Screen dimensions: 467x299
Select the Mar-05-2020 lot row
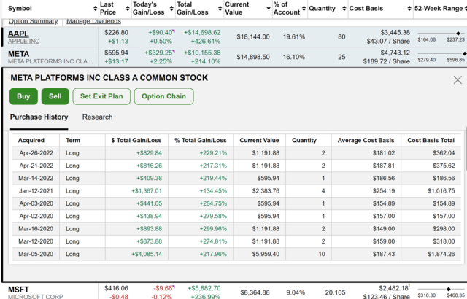[x=236, y=254]
